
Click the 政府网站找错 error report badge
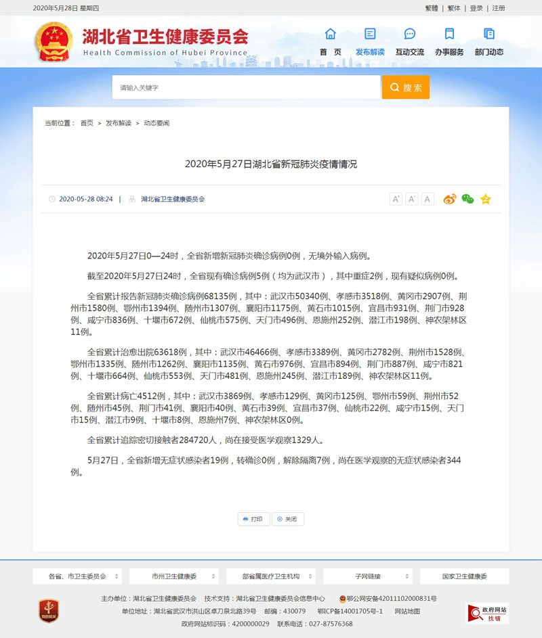click(486, 613)
